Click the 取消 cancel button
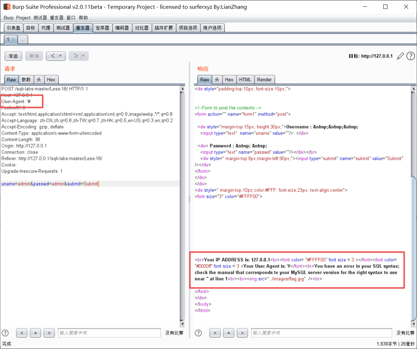This screenshot has width=417, height=349. click(x=34, y=56)
